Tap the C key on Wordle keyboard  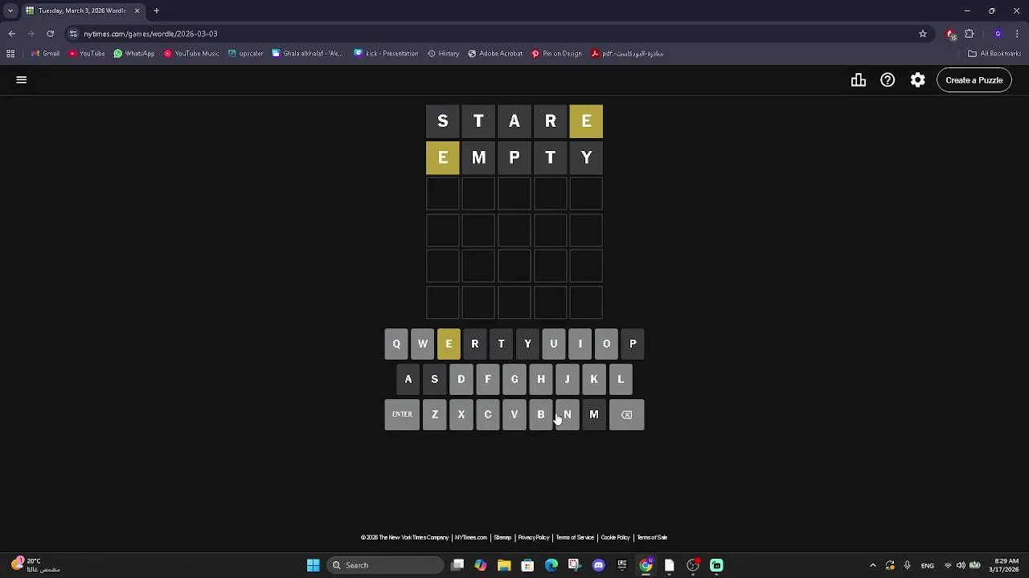pos(488,415)
